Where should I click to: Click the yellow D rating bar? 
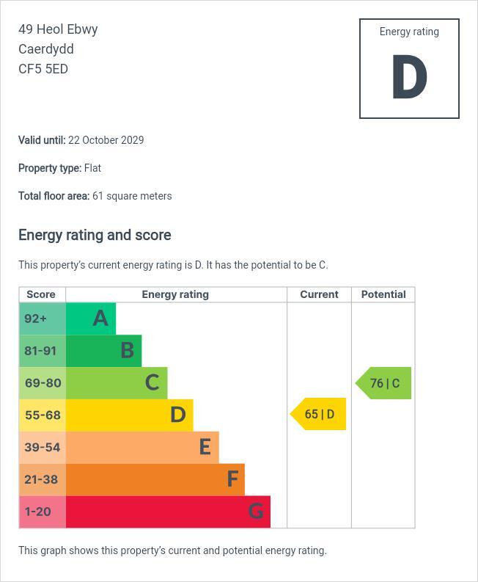point(129,415)
